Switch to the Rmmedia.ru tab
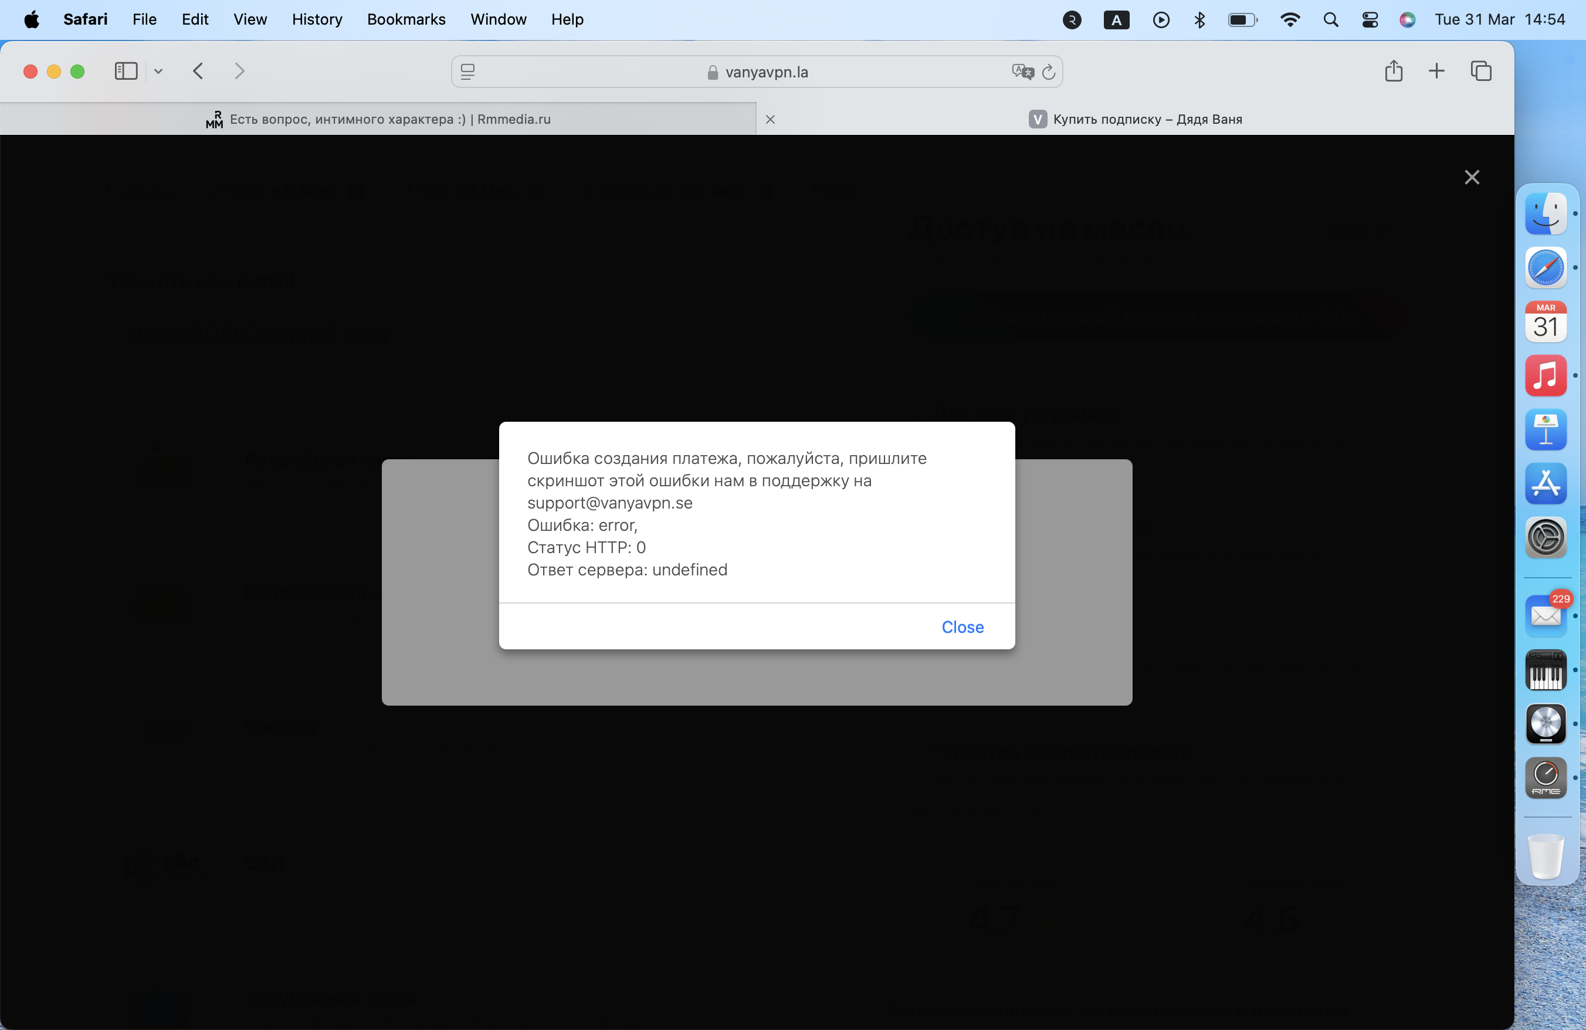 click(389, 119)
